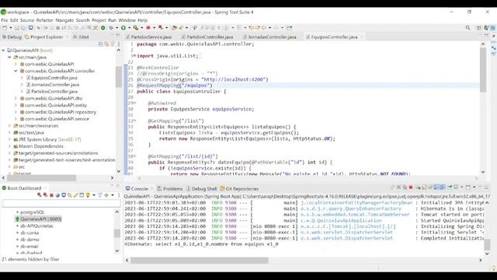Expand com.webic.QuinielasAPI.entity package

tap(16, 105)
